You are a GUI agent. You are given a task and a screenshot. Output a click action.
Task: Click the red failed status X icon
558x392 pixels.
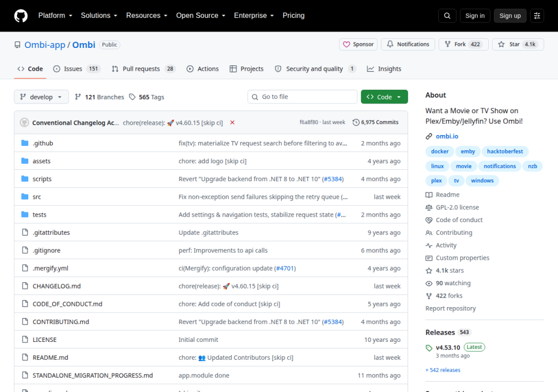pyautogui.click(x=232, y=122)
